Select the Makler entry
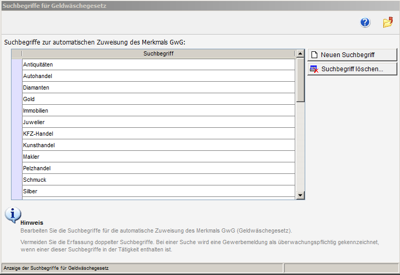 (158, 157)
